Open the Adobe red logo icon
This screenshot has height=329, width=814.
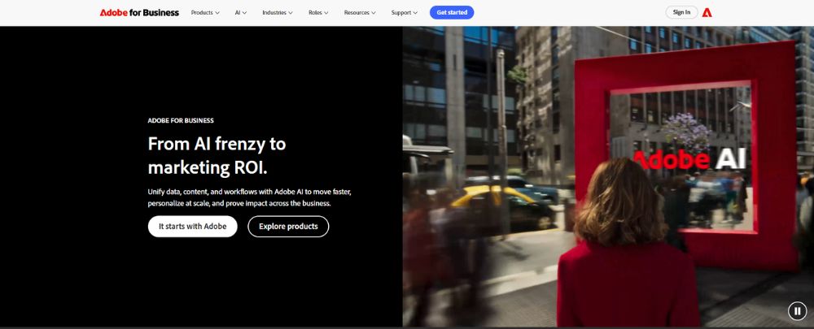click(x=707, y=12)
